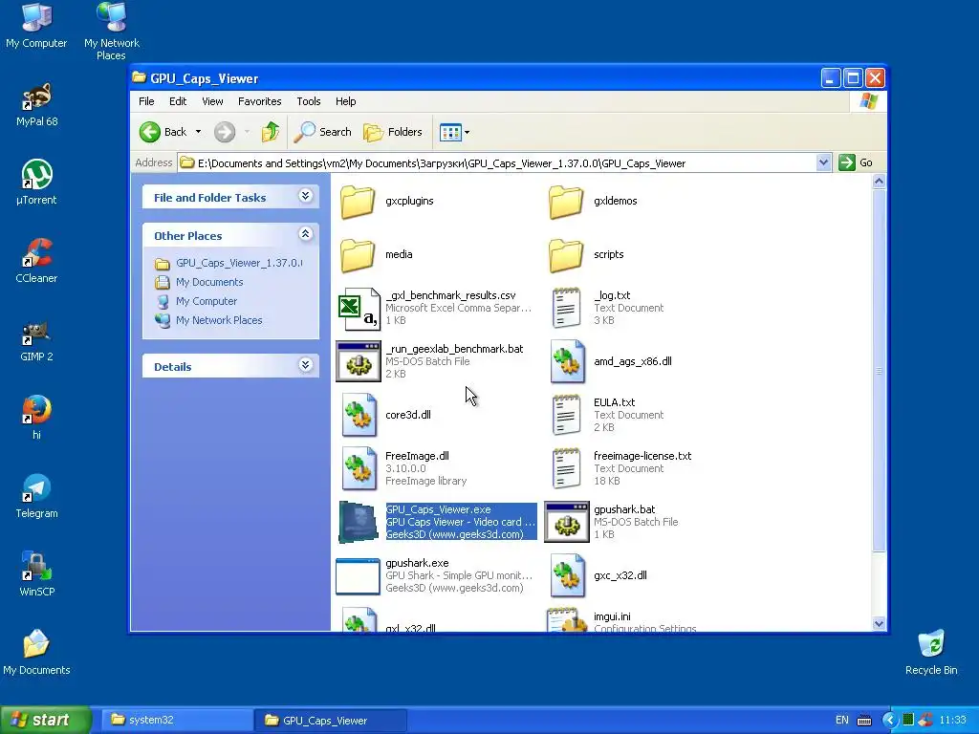Click the EN language indicator in tray
979x734 pixels.
pos(841,721)
